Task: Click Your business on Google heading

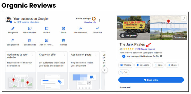Action: (31, 19)
